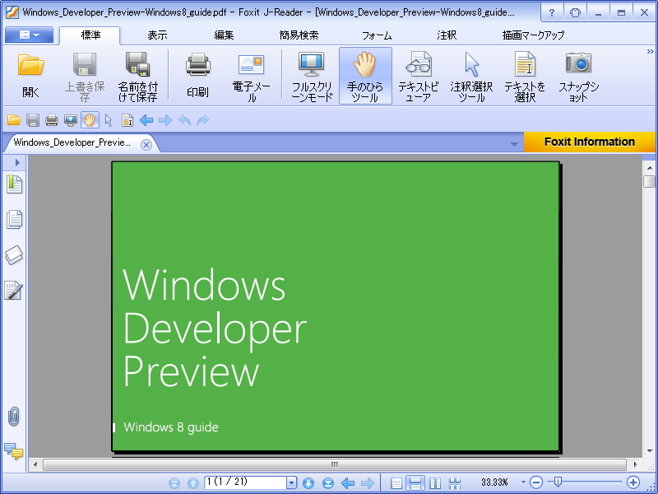
Task: Switch to the 表示 ribbon tab
Action: pos(157,35)
